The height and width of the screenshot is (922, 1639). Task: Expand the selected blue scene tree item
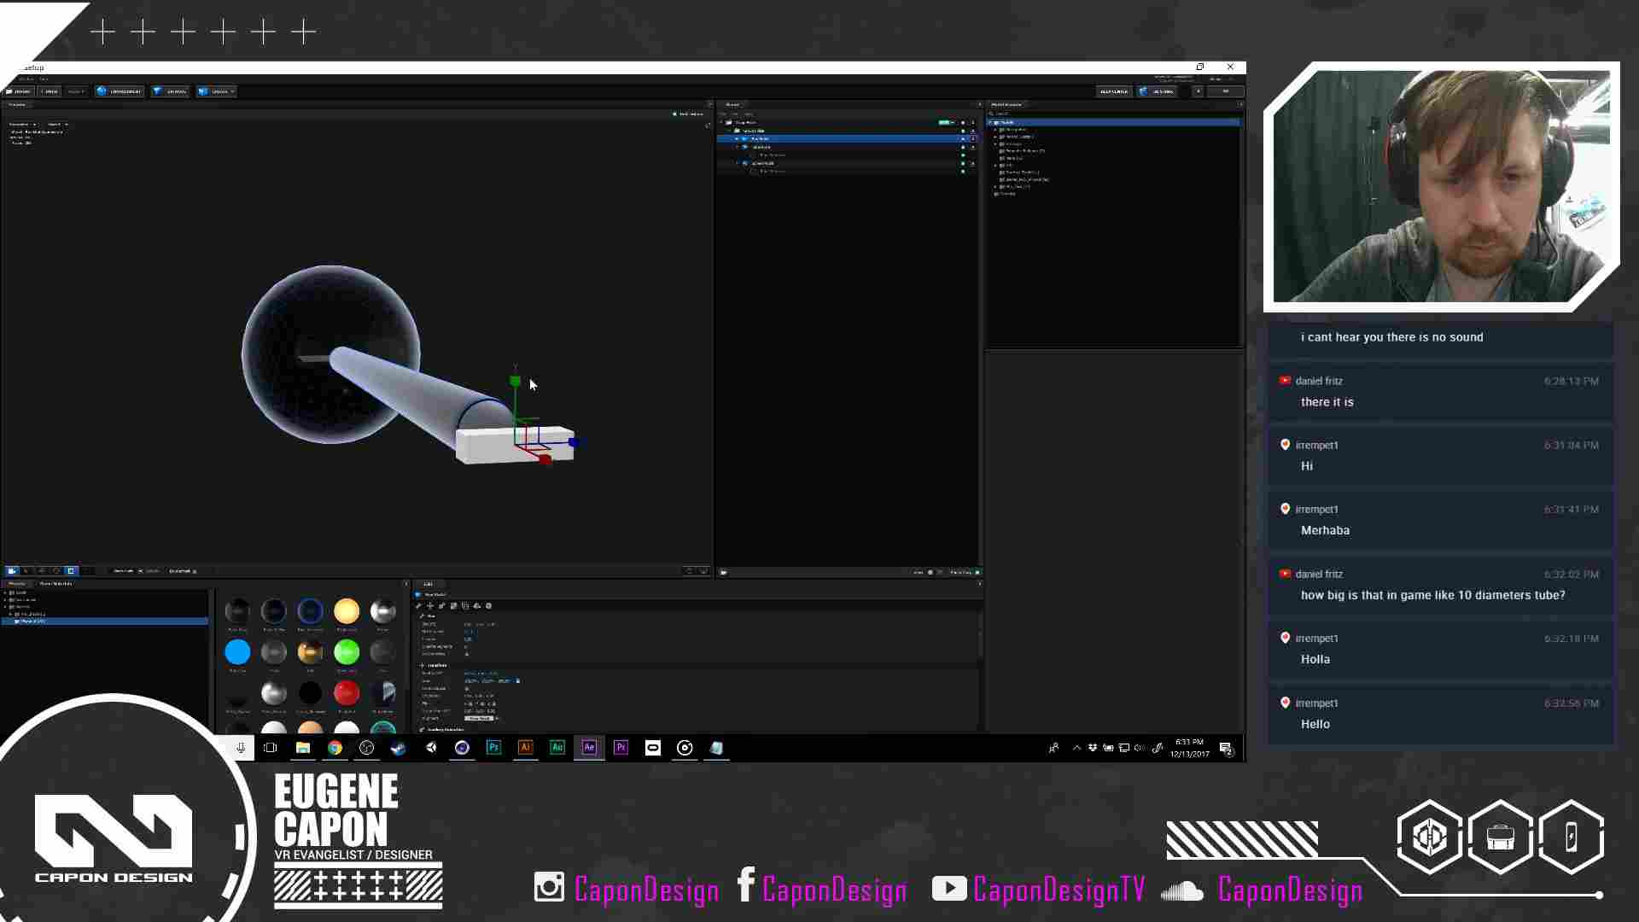(x=738, y=138)
